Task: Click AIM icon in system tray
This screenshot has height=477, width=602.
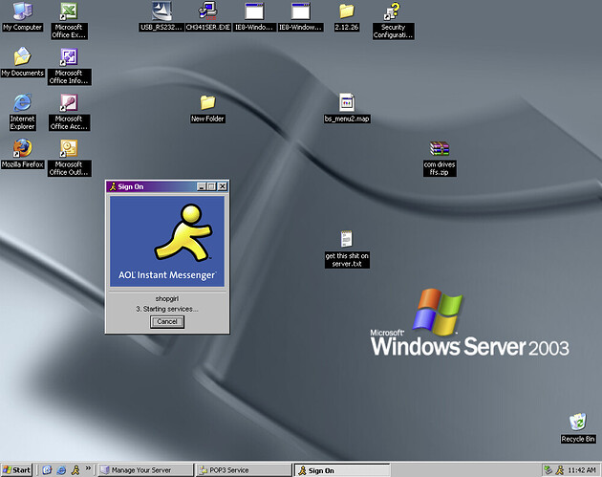Action: pyautogui.click(x=560, y=470)
